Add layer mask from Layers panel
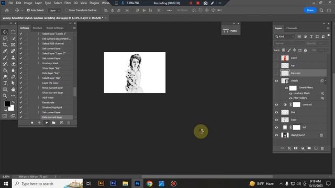335x188 pixels. coord(296,148)
